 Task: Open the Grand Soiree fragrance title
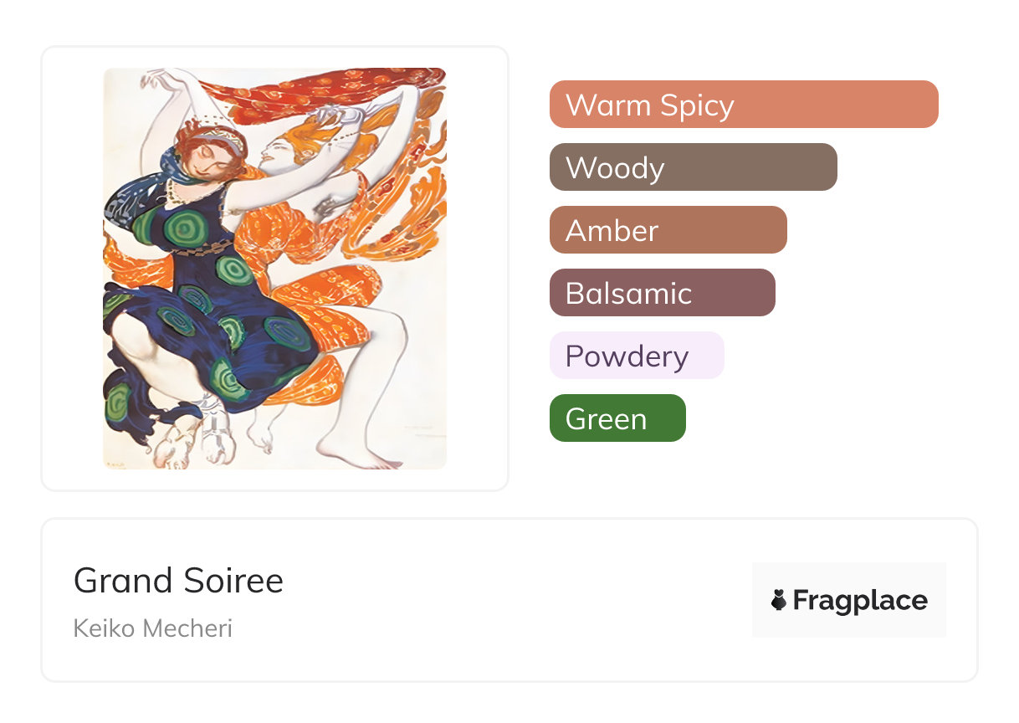(x=178, y=580)
